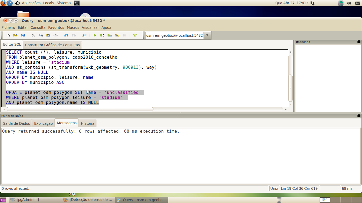The height and width of the screenshot is (203, 362).
Task: Click the 'Unix' line ending indicator
Action: [x=274, y=188]
